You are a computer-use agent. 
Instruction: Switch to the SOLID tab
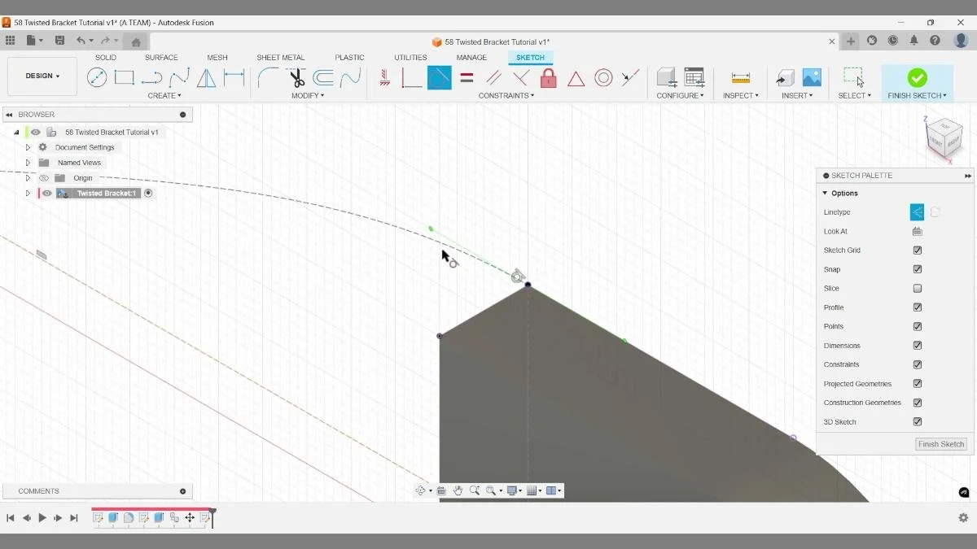pyautogui.click(x=105, y=57)
